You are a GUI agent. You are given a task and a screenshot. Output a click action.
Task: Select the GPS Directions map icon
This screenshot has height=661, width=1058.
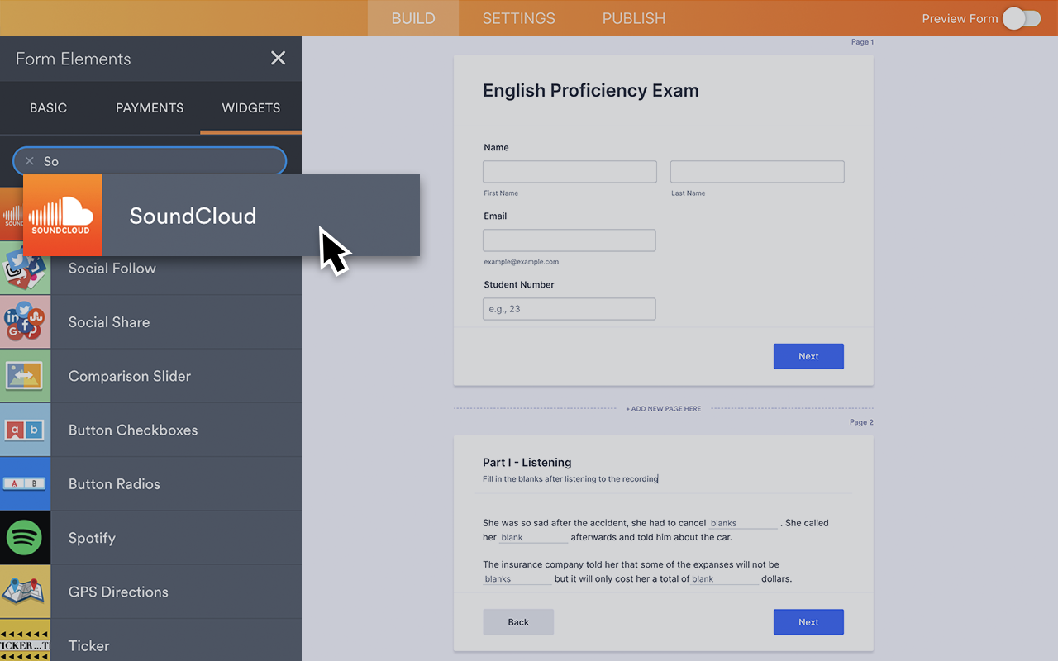pos(25,592)
